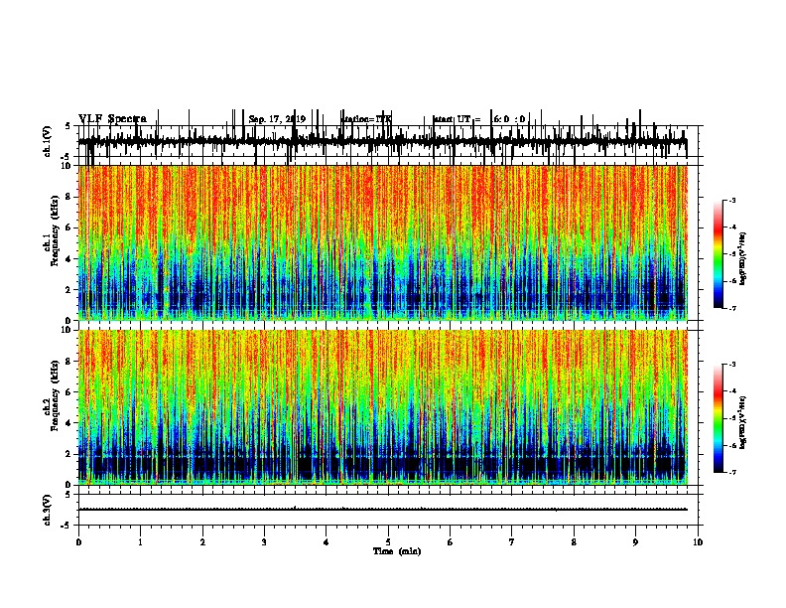Click the ch.2 color scale bar
Screen dimensions: 786x608
(718, 418)
